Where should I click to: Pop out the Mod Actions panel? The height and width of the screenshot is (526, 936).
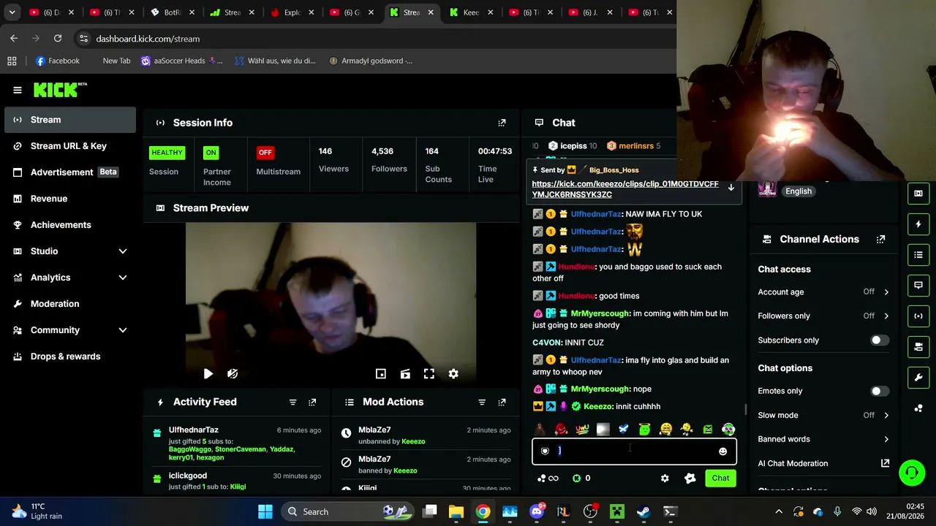click(x=502, y=402)
